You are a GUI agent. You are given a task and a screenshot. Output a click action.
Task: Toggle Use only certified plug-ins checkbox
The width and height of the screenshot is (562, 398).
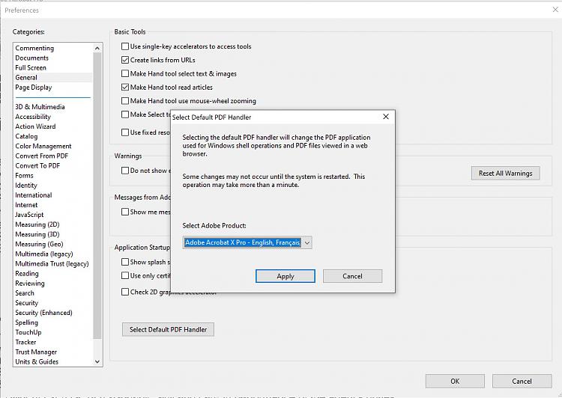pos(125,275)
